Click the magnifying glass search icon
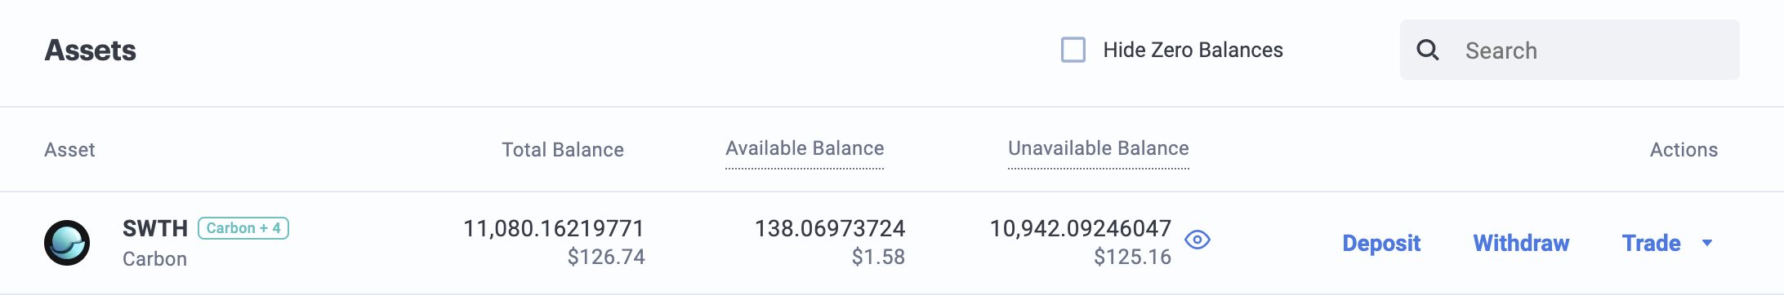1784x295 pixels. [1427, 50]
